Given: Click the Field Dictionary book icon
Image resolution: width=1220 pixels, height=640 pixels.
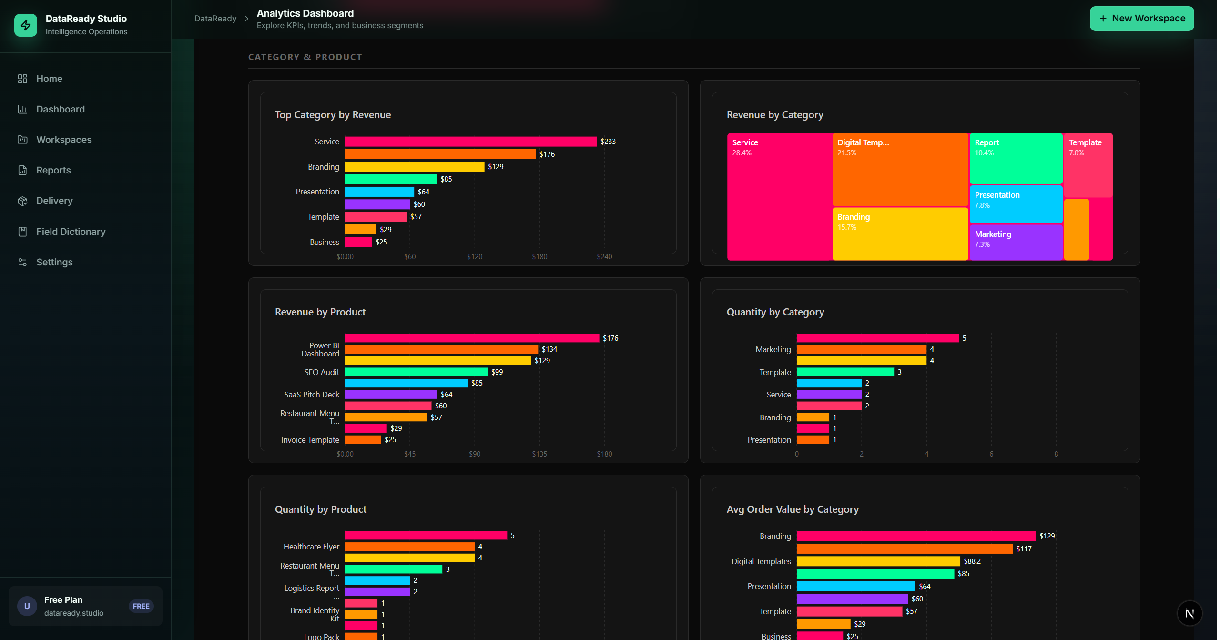Looking at the screenshot, I should (x=22, y=232).
